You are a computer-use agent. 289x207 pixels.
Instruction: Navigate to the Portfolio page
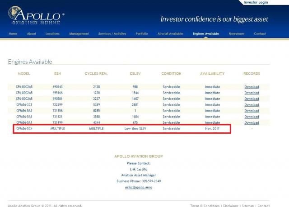pos(142,34)
